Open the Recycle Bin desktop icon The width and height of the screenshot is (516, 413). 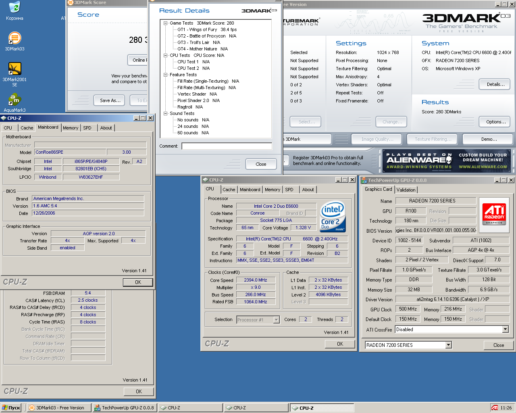click(15, 11)
